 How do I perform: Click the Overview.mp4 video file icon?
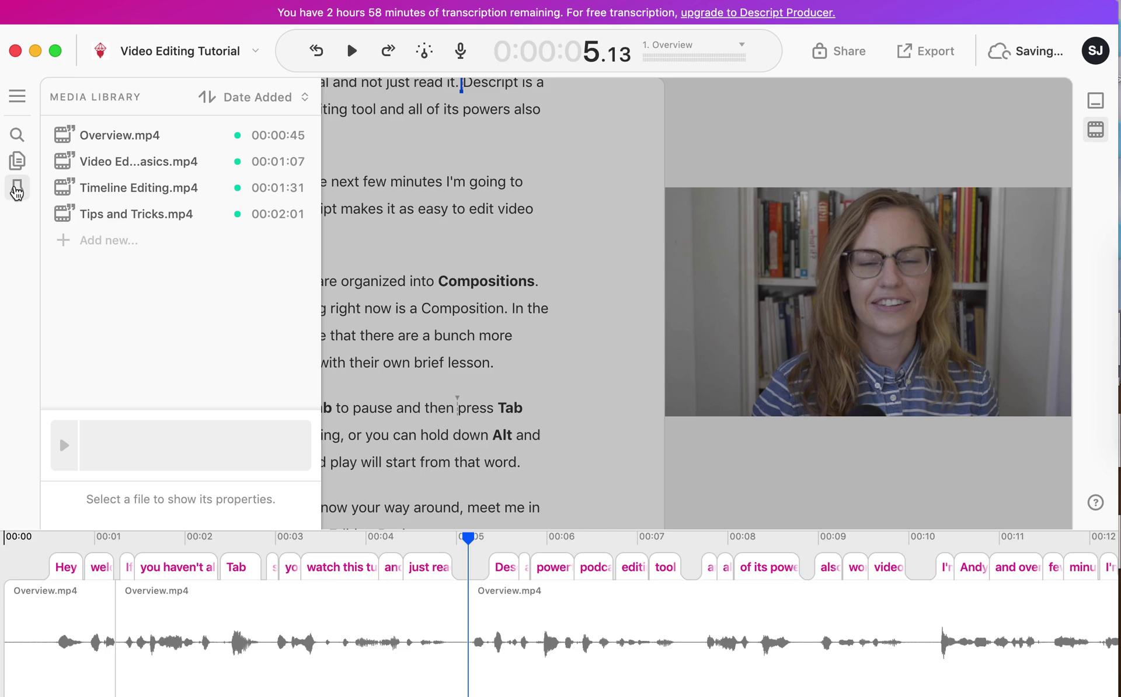(64, 134)
